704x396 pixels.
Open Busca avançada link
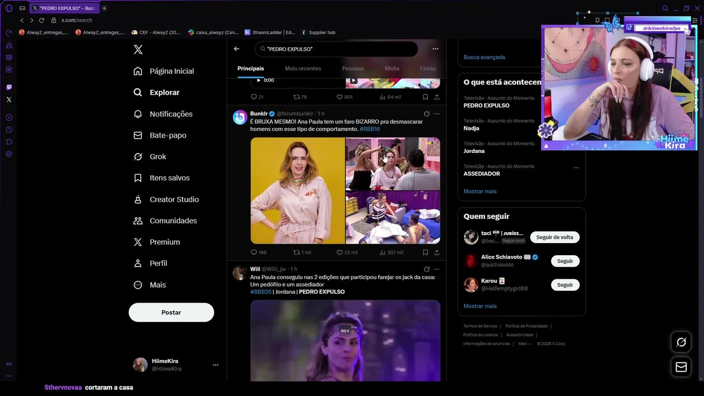point(484,57)
